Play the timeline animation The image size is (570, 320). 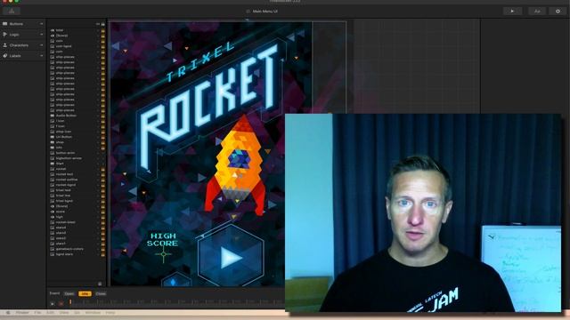point(53,303)
